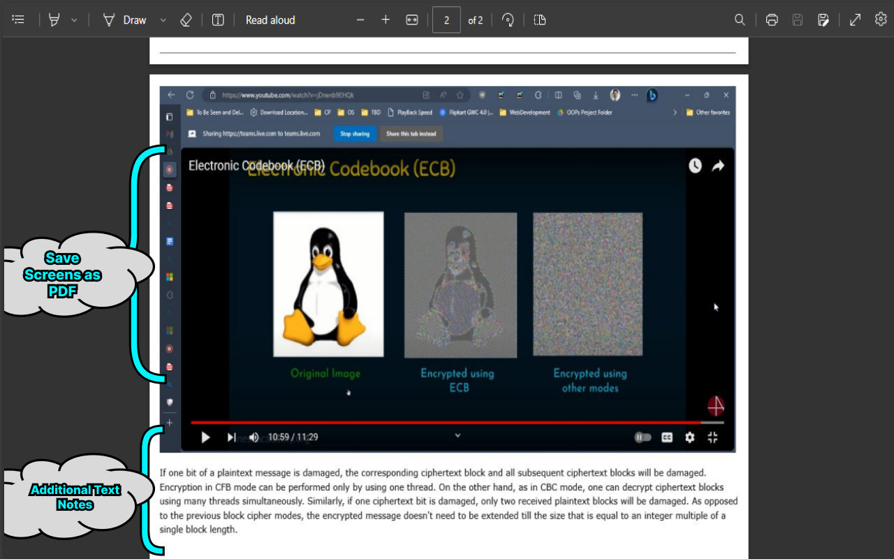
Task: Toggle the YouTube autoplay switch
Action: pos(643,437)
